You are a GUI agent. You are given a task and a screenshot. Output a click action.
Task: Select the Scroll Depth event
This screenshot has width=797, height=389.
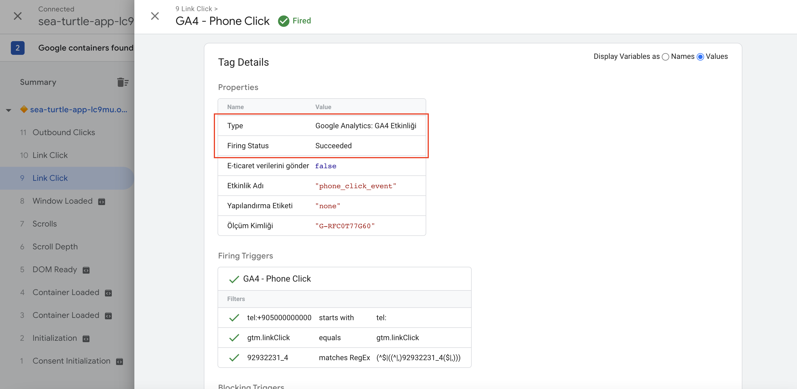pyautogui.click(x=55, y=246)
